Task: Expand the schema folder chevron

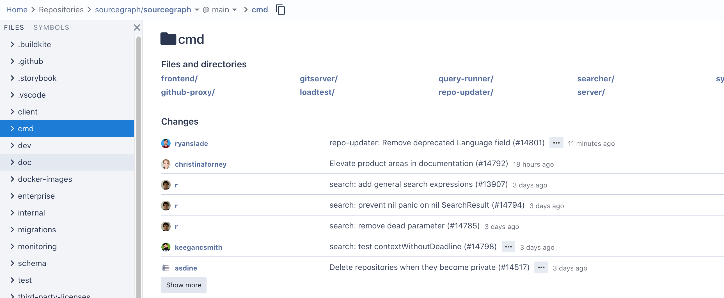Action: tap(12, 264)
